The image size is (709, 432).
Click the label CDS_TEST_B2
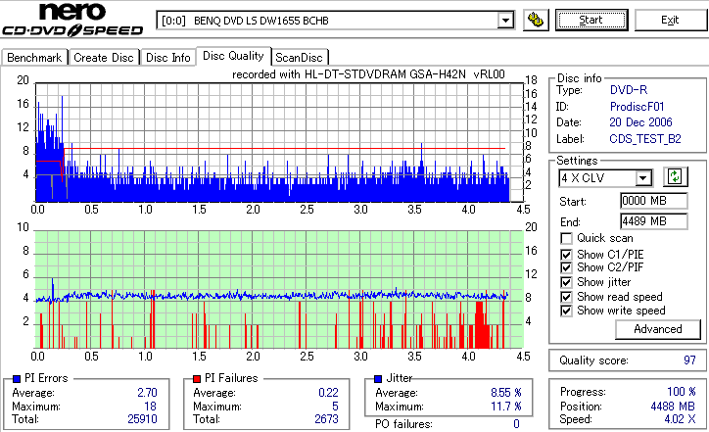click(x=645, y=139)
